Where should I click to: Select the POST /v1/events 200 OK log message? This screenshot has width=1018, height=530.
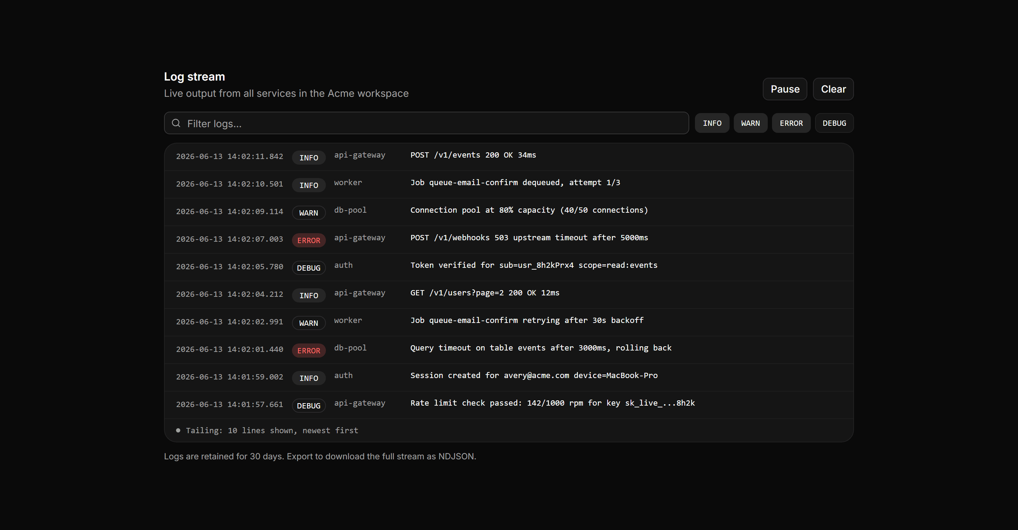click(x=473, y=155)
